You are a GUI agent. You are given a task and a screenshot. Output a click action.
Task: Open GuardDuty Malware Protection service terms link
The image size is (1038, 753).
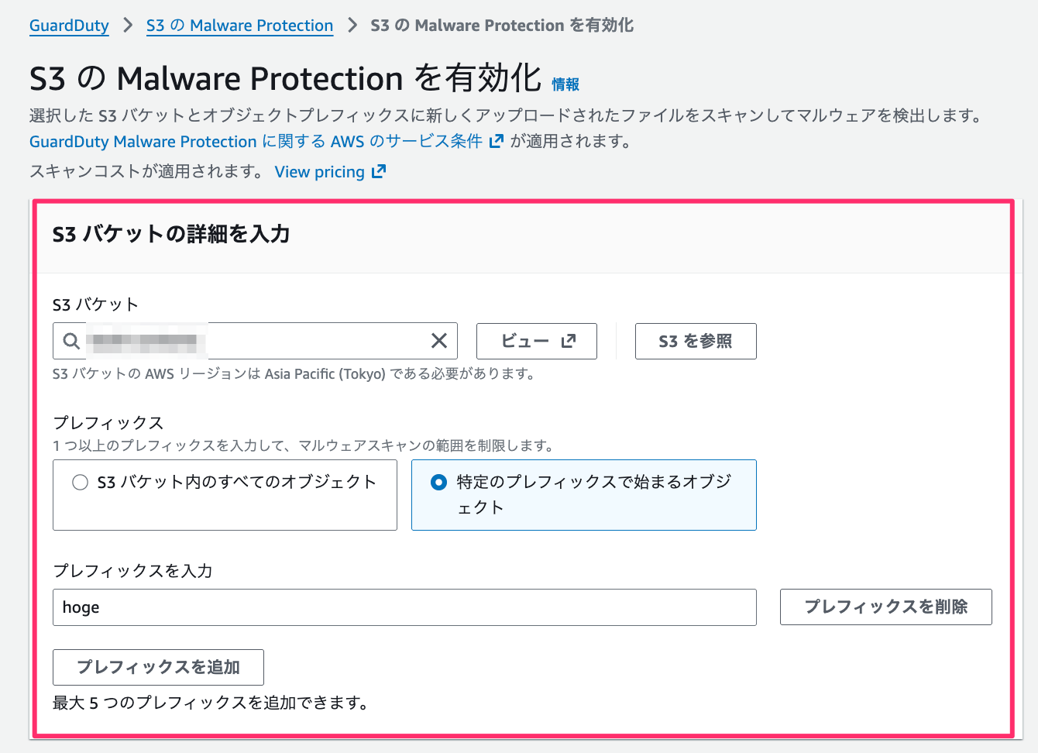coord(256,141)
